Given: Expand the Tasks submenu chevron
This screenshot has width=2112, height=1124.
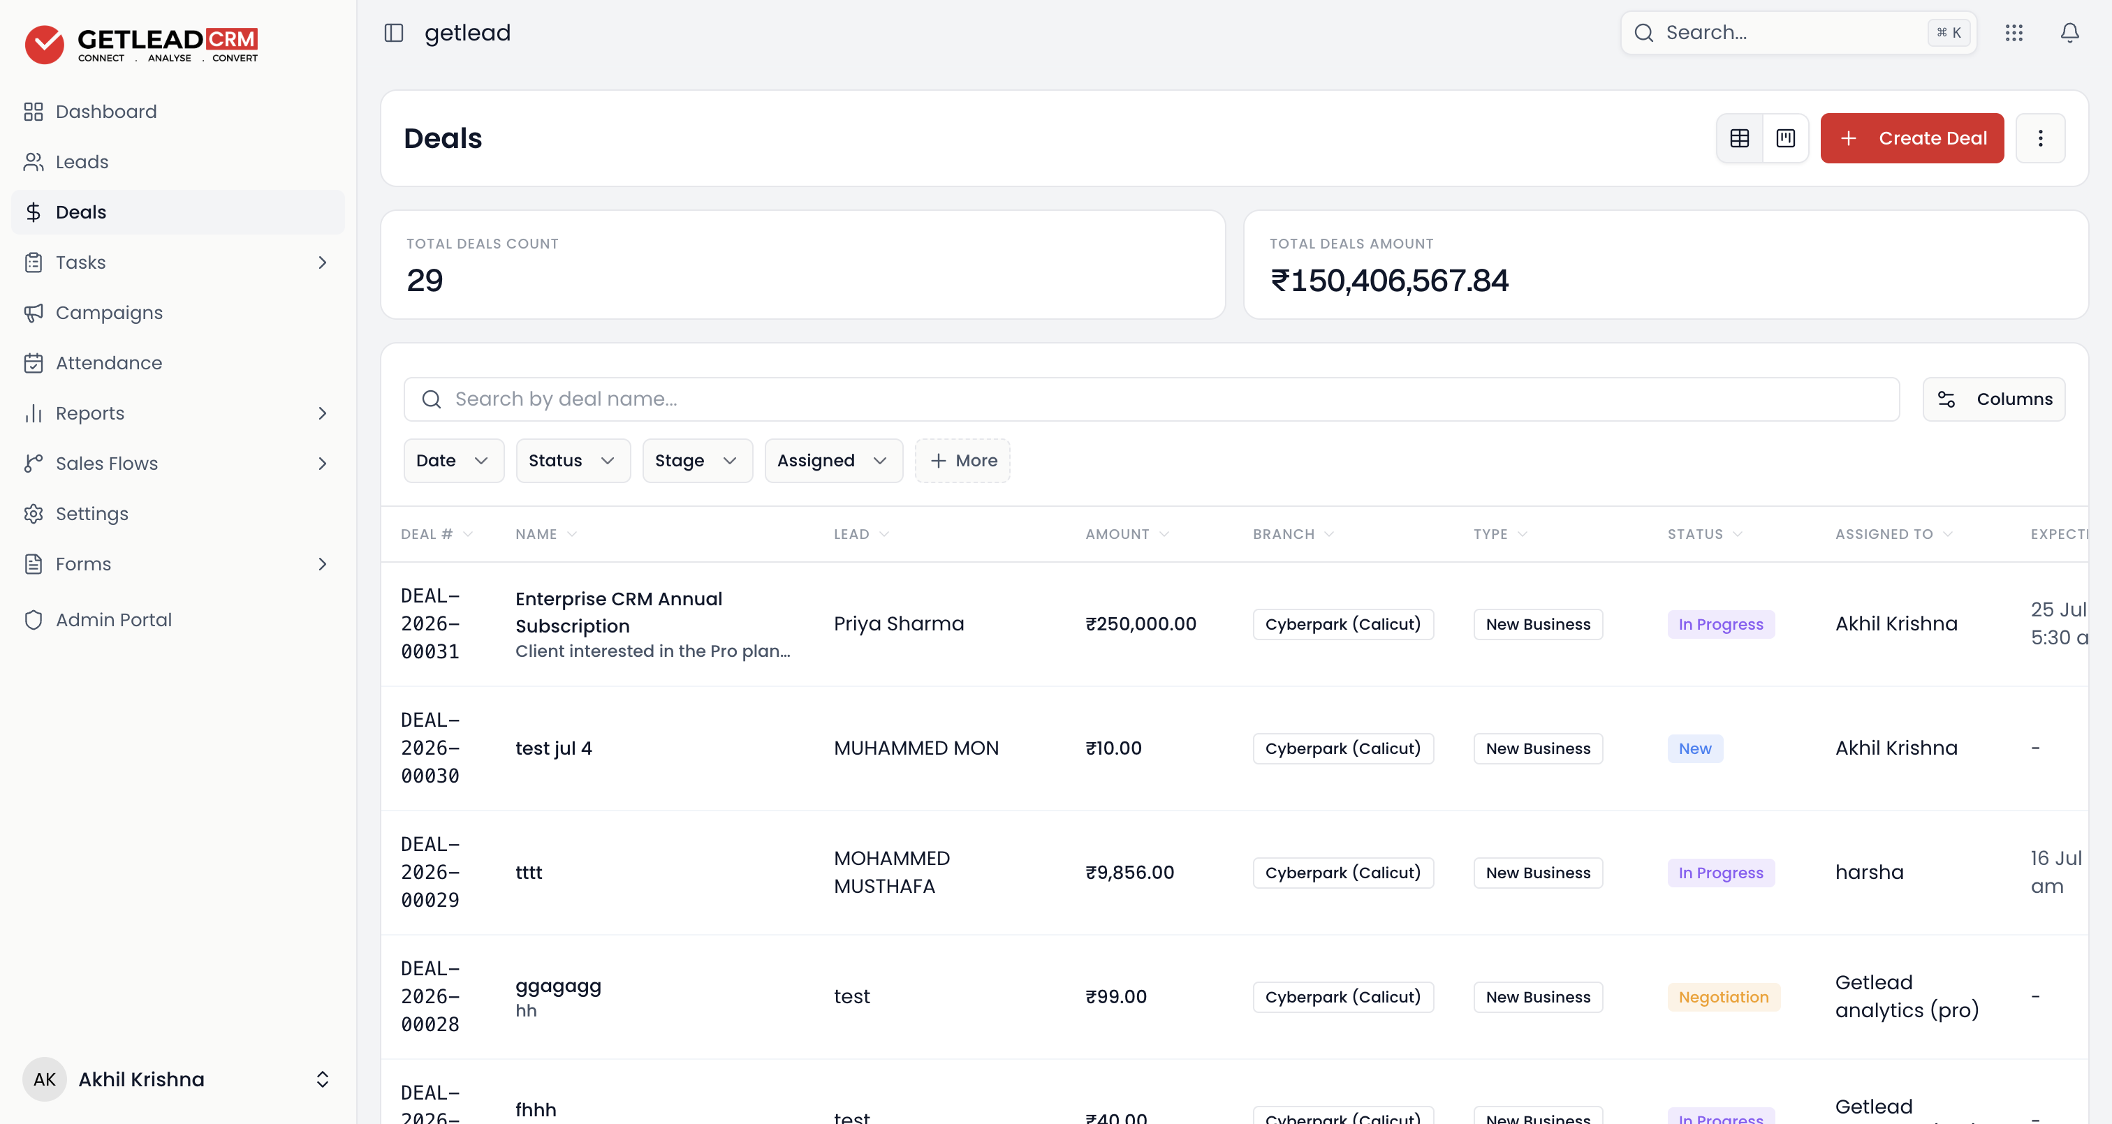Looking at the screenshot, I should coord(322,262).
